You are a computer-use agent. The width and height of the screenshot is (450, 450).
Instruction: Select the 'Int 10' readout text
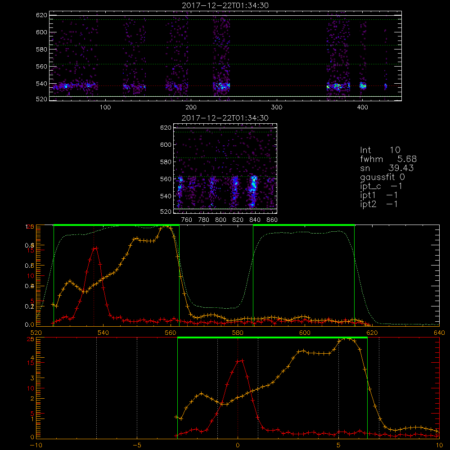click(x=380, y=150)
